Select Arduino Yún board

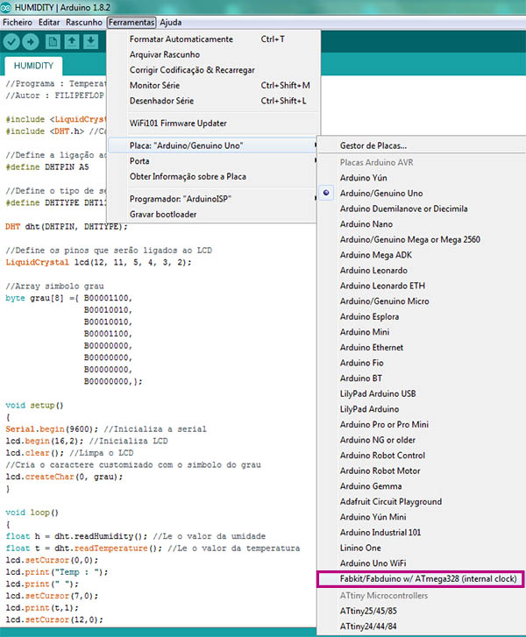[x=421, y=178]
